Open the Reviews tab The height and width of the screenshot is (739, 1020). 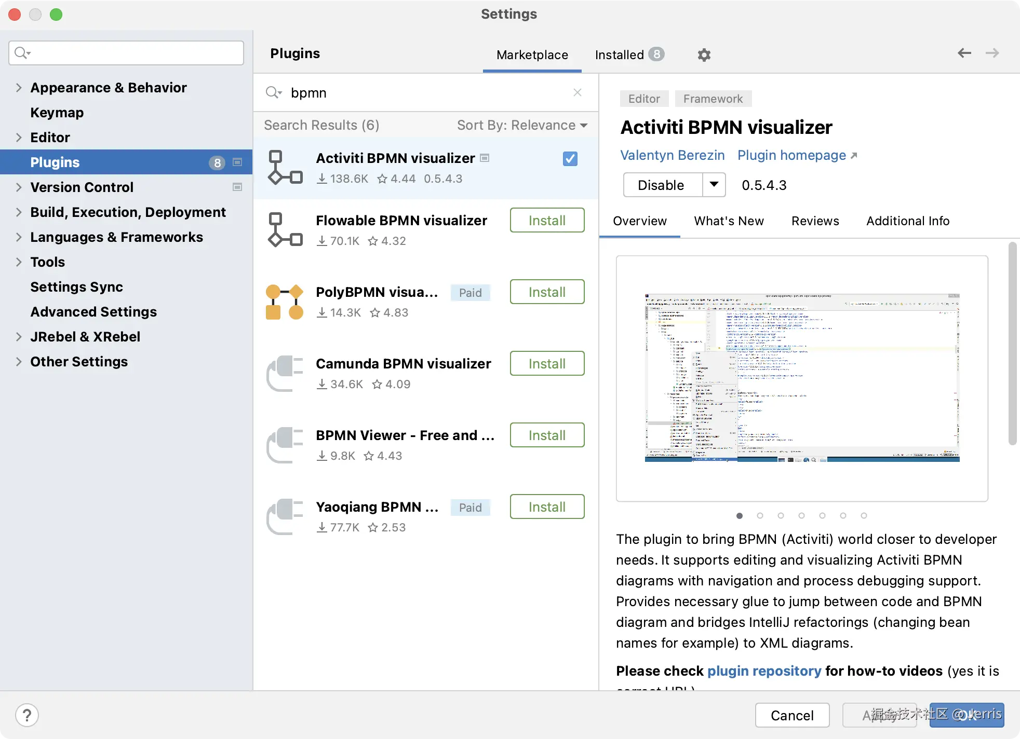pyautogui.click(x=815, y=221)
